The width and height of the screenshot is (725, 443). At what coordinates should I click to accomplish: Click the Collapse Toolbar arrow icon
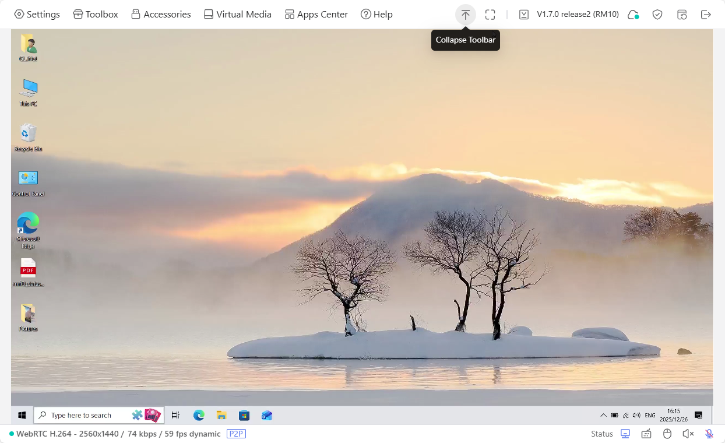(465, 15)
